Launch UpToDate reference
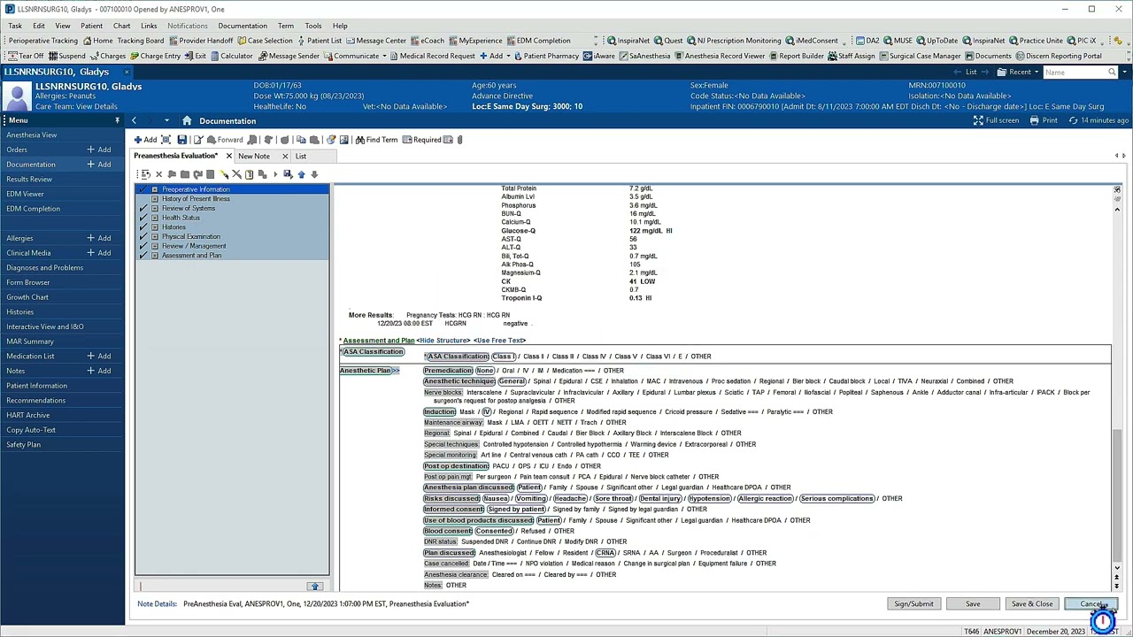 [x=937, y=41]
